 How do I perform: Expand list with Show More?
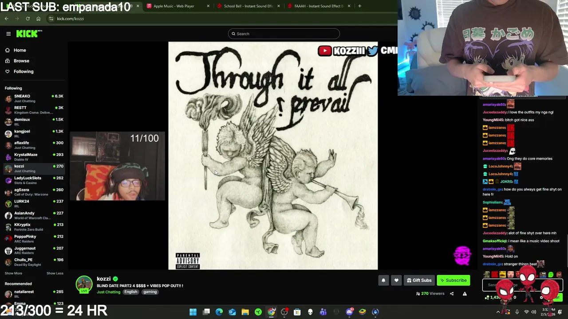coord(13,273)
